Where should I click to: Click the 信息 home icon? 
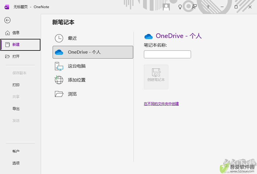click(x=8, y=33)
